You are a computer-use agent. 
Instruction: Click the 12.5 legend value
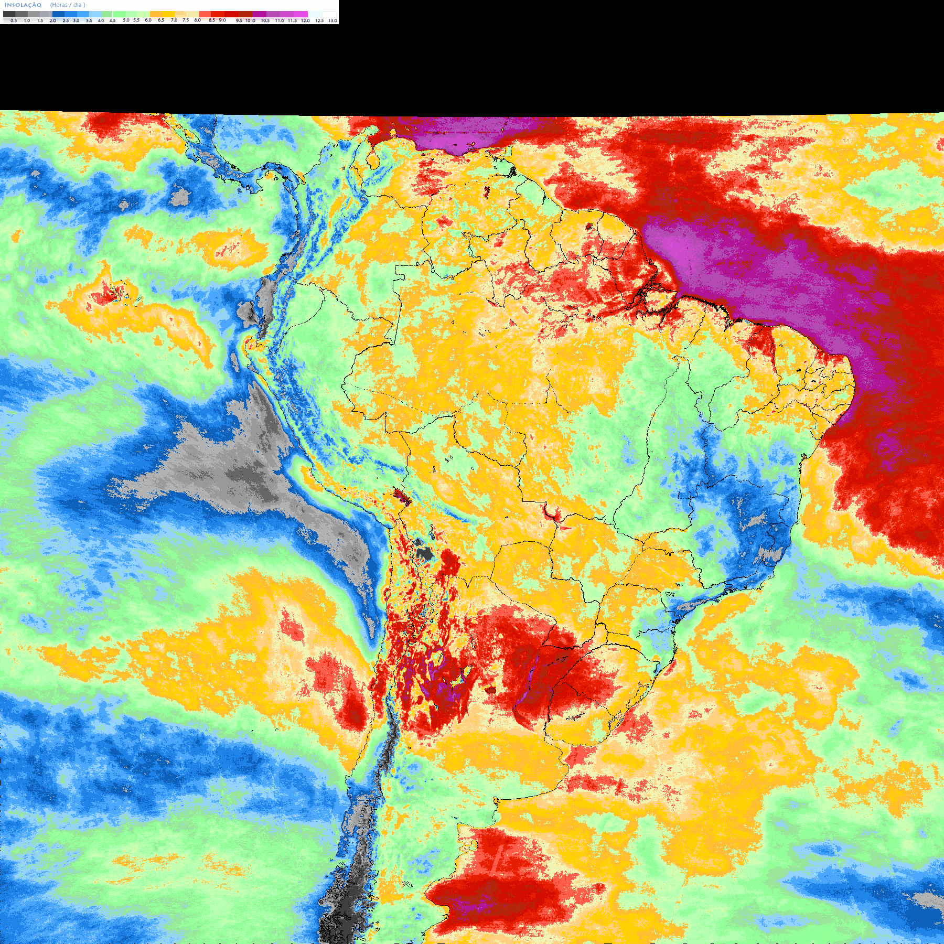(319, 20)
